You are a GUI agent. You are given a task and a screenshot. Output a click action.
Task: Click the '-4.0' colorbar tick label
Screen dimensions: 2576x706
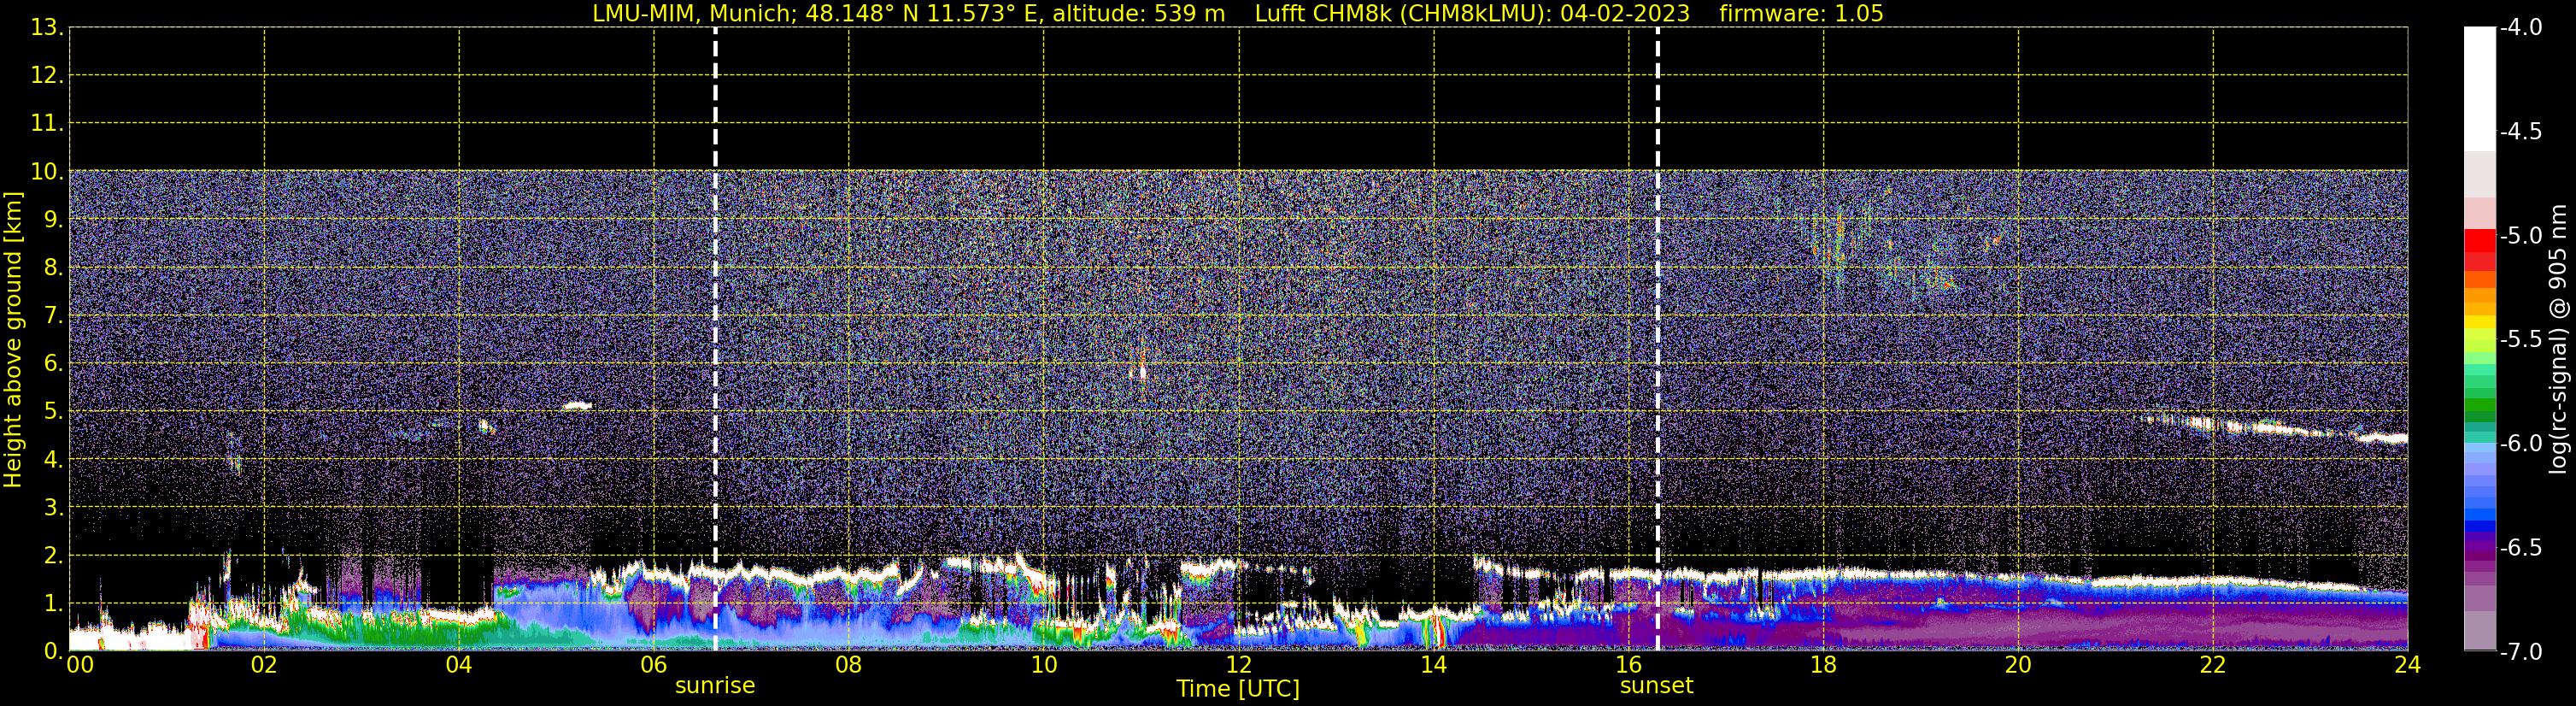pyautogui.click(x=2521, y=28)
